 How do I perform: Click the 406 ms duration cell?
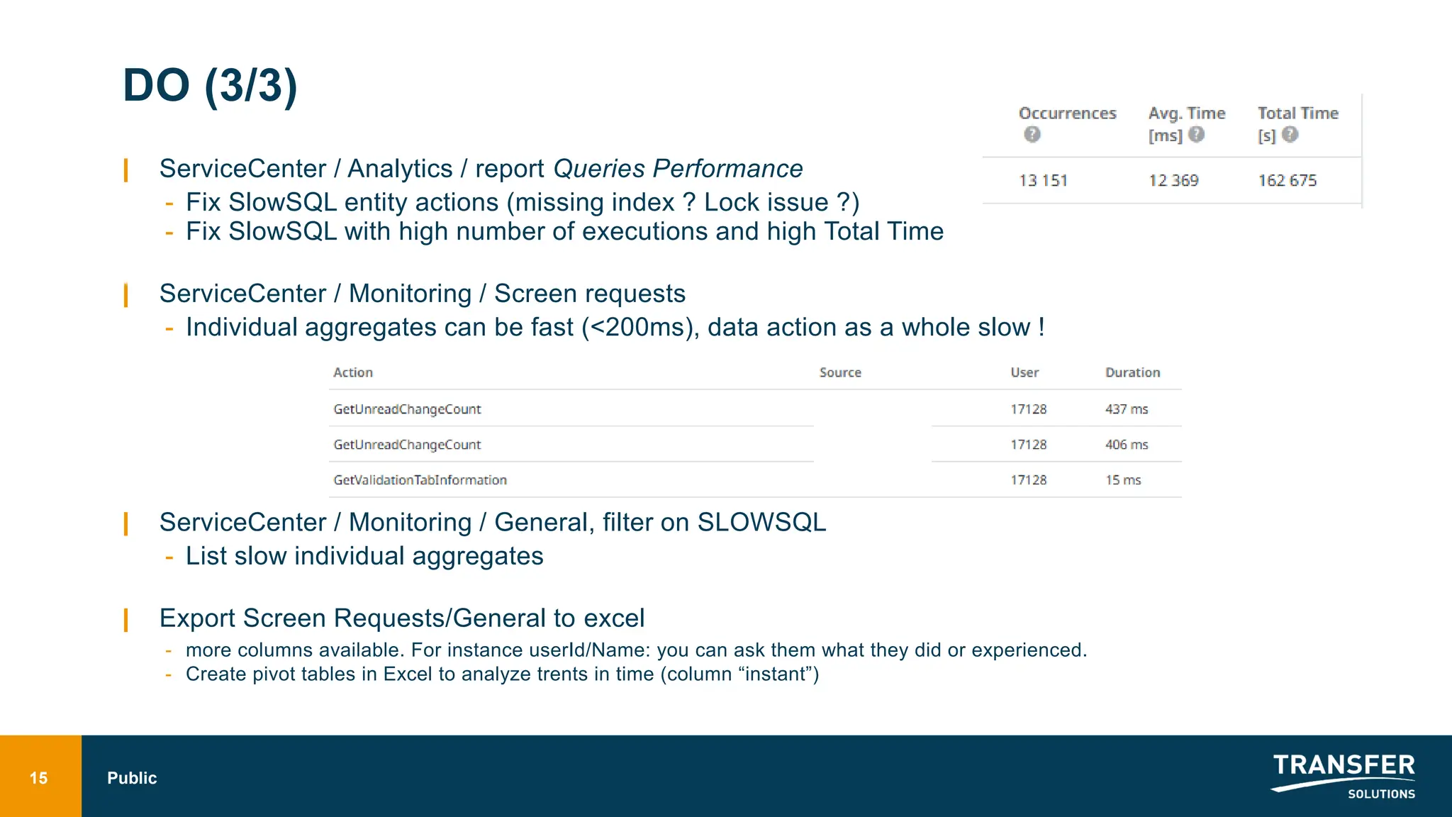coord(1127,444)
